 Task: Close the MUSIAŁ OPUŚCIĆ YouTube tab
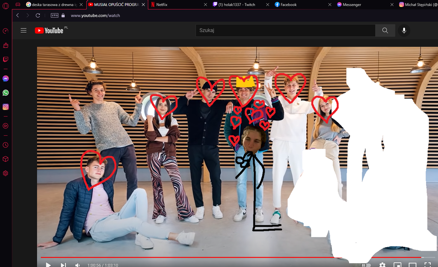(143, 4)
